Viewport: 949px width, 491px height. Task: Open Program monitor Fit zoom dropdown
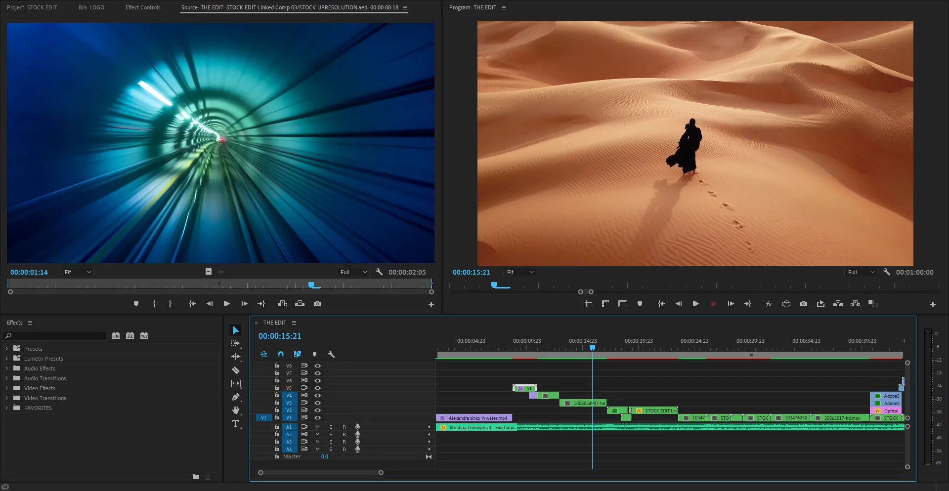pos(520,272)
